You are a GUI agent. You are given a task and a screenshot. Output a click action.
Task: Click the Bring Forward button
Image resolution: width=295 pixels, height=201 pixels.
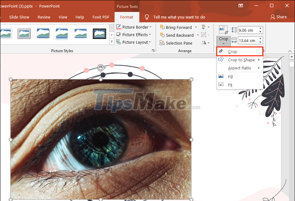tap(176, 27)
